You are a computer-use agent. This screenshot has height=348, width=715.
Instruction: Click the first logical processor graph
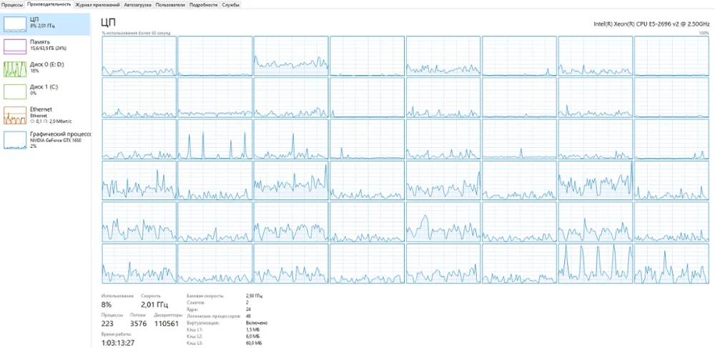[x=139, y=56]
